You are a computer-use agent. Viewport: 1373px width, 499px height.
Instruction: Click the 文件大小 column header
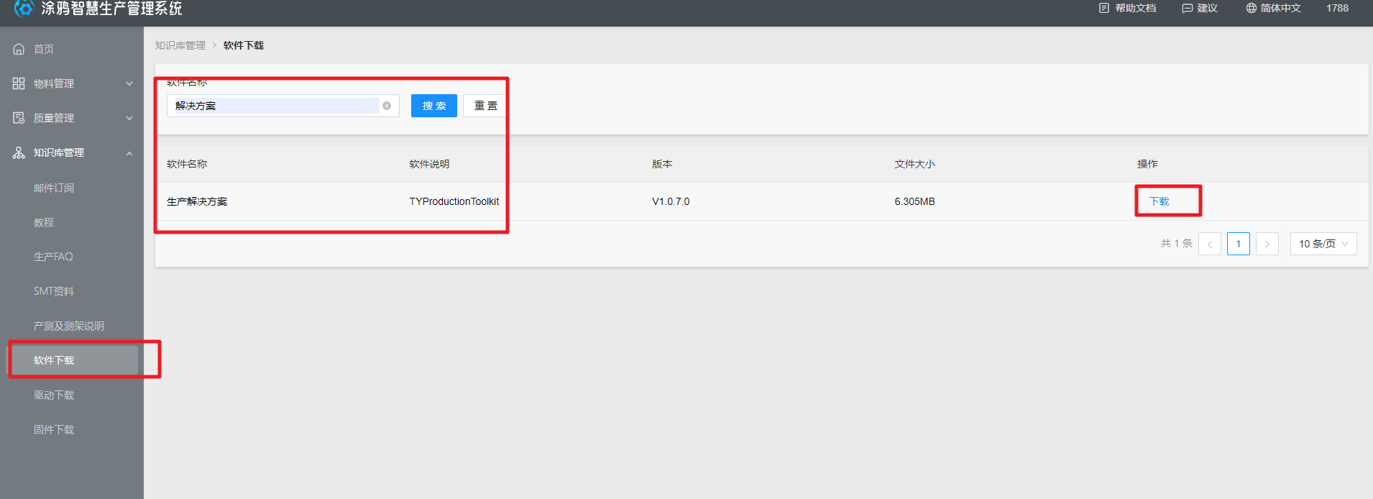tap(914, 164)
